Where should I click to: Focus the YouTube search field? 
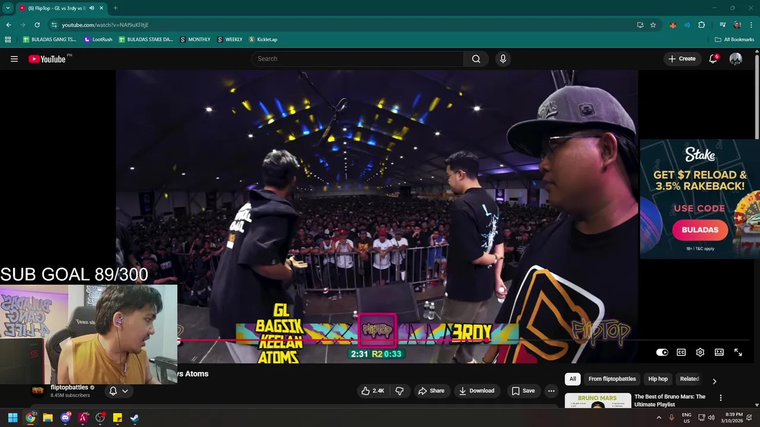click(357, 59)
